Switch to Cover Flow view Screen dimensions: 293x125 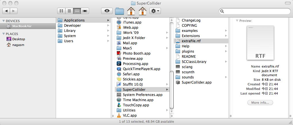pos(85,11)
